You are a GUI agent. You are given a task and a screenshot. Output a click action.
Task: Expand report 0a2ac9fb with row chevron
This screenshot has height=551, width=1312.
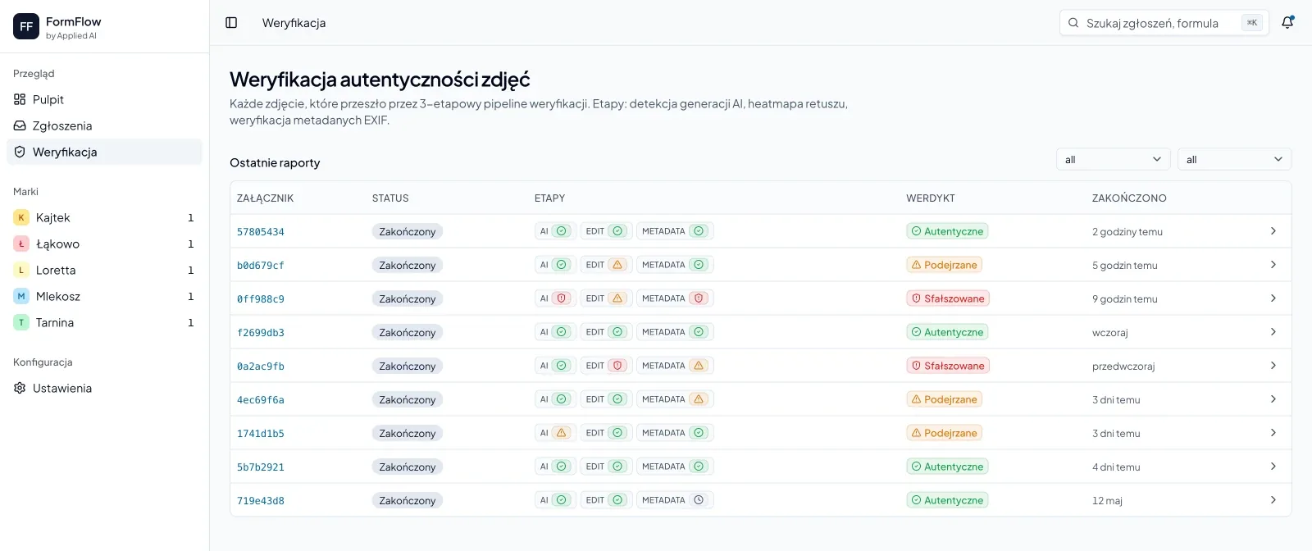click(1273, 366)
